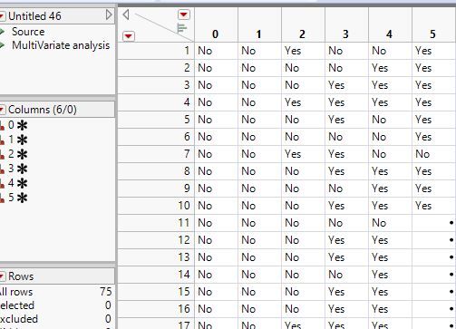Select column 4 in Columns panel
456x329 pixels.
tap(11, 183)
